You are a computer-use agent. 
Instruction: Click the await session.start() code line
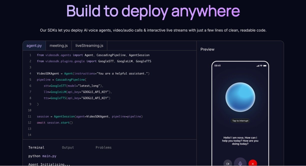point(55,123)
